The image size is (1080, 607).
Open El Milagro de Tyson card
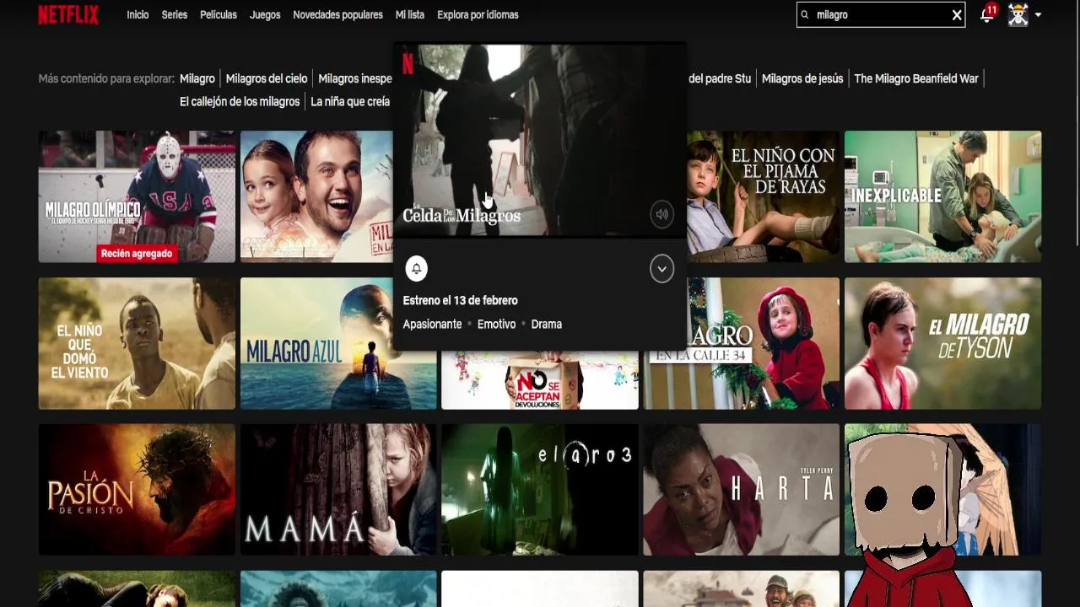(x=942, y=343)
